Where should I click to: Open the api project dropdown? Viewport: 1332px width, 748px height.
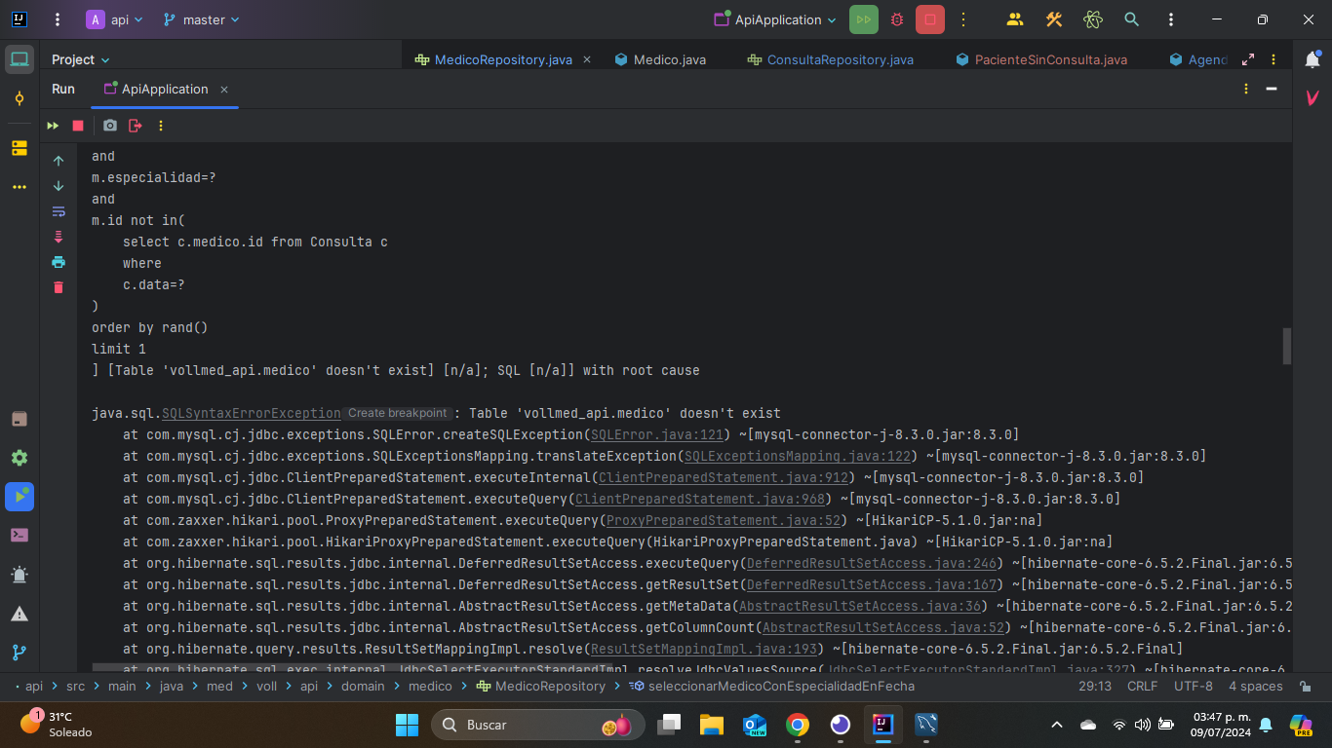click(x=114, y=19)
